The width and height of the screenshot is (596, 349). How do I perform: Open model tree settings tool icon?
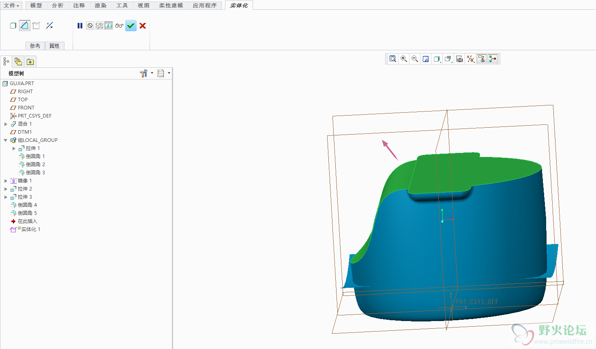coord(144,73)
